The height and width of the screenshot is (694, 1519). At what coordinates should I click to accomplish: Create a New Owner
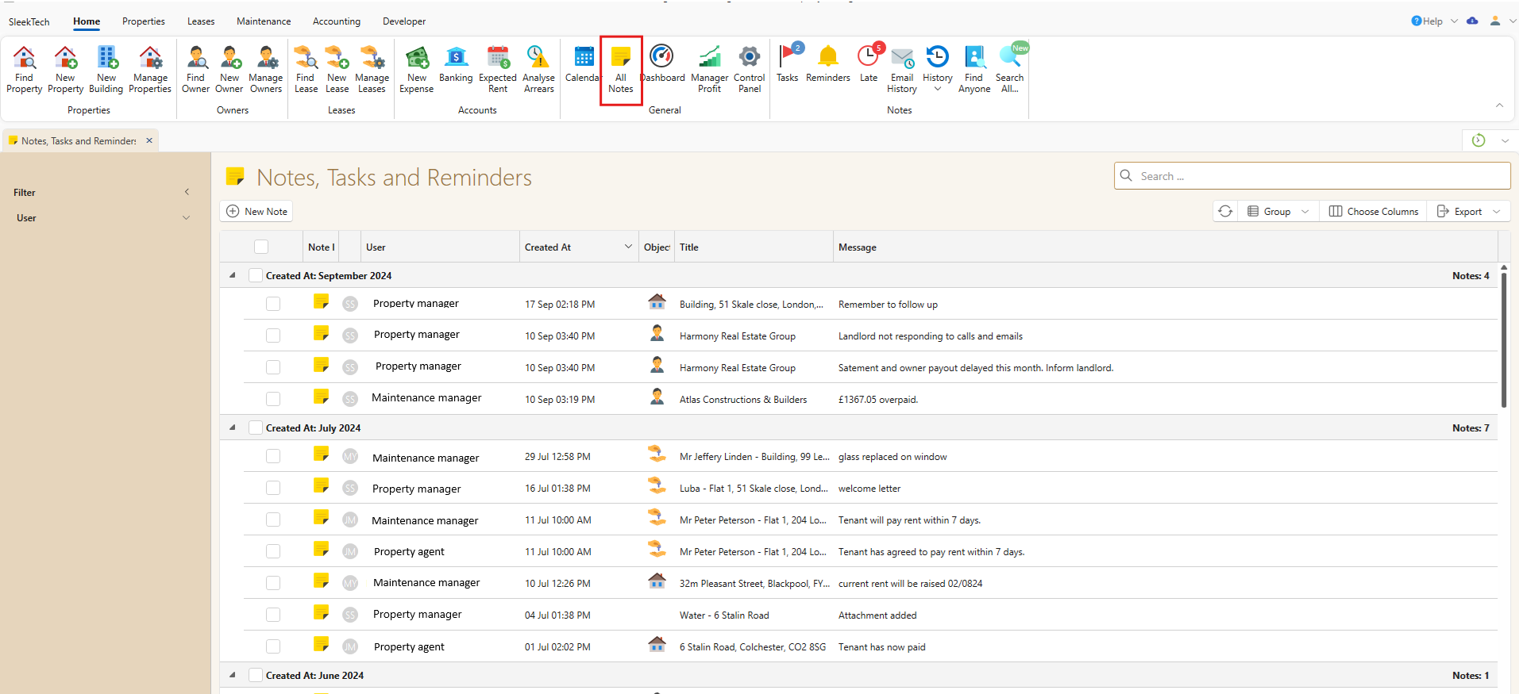pos(229,69)
